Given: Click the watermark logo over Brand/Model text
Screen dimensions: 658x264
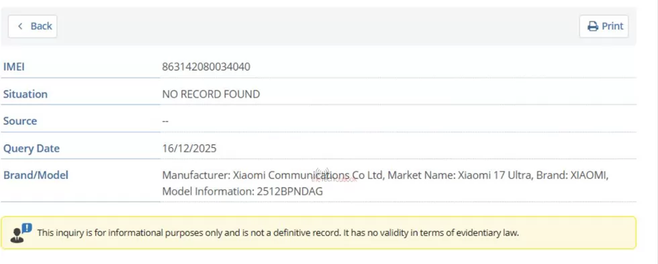Looking at the screenshot, I should point(332,176).
